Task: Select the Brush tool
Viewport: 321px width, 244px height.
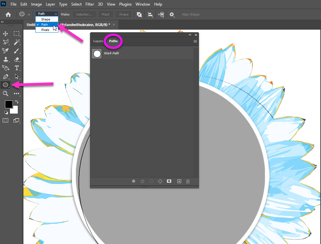Action: click(x=16, y=51)
